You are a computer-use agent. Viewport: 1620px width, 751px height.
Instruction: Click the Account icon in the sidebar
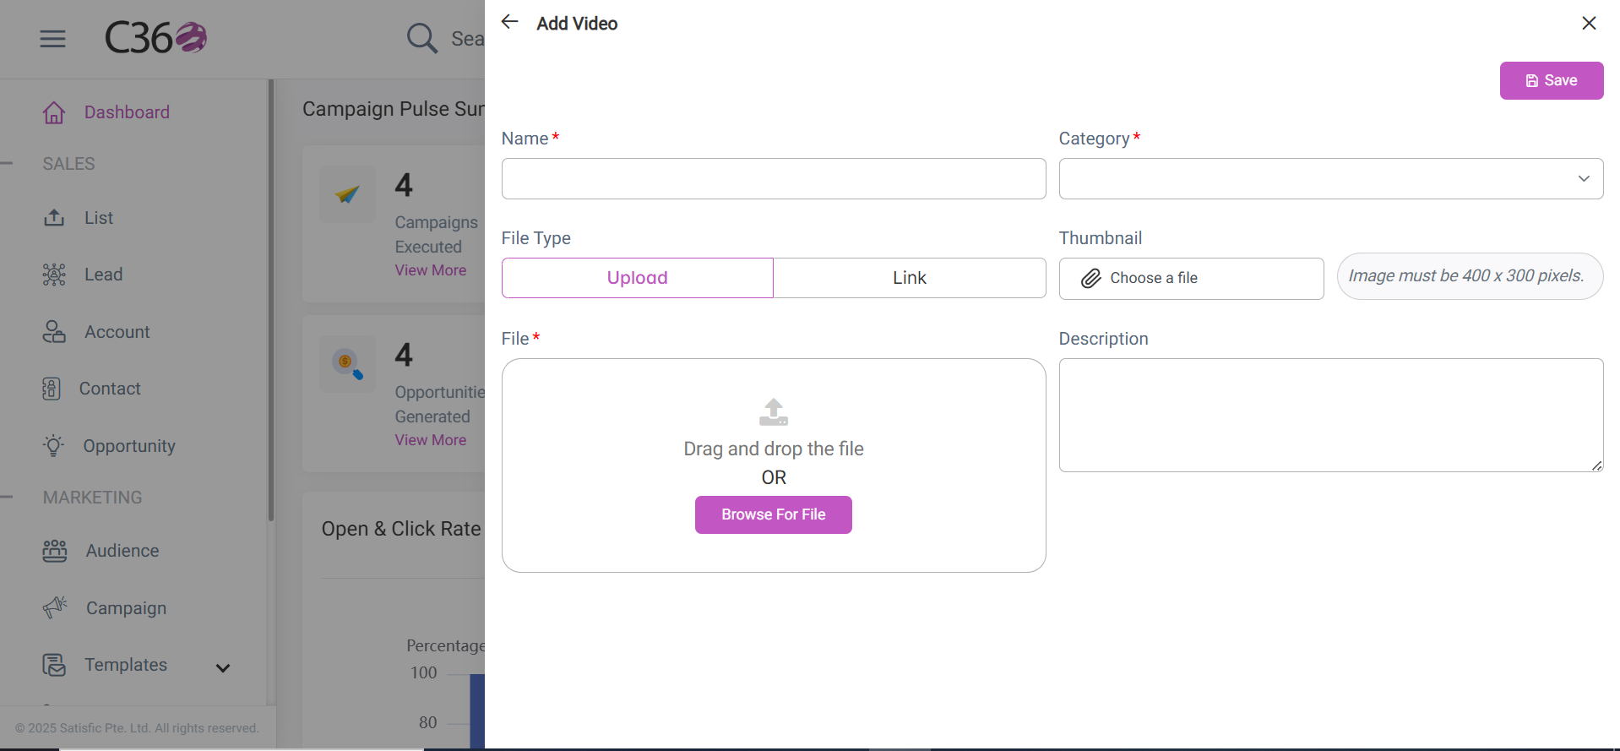tap(54, 332)
